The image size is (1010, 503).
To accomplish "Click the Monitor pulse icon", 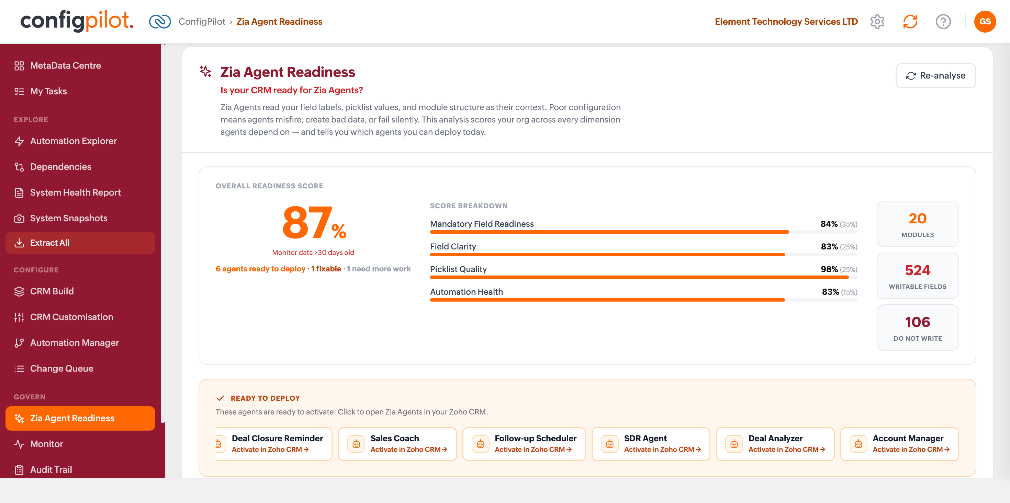I will tap(19, 444).
